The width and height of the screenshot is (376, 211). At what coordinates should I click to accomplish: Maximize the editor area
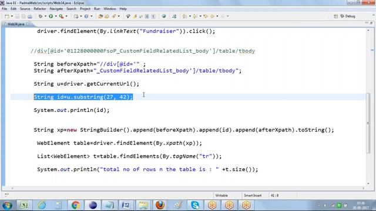click(371, 23)
